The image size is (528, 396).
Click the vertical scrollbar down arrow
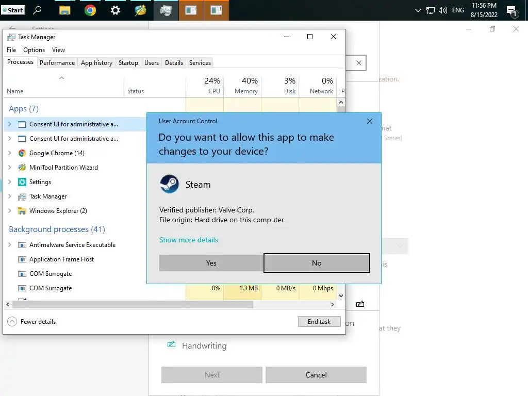coord(341,295)
